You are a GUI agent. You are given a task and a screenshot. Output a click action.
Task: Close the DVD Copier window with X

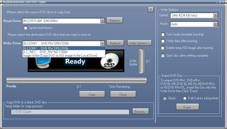(x=223, y=2)
